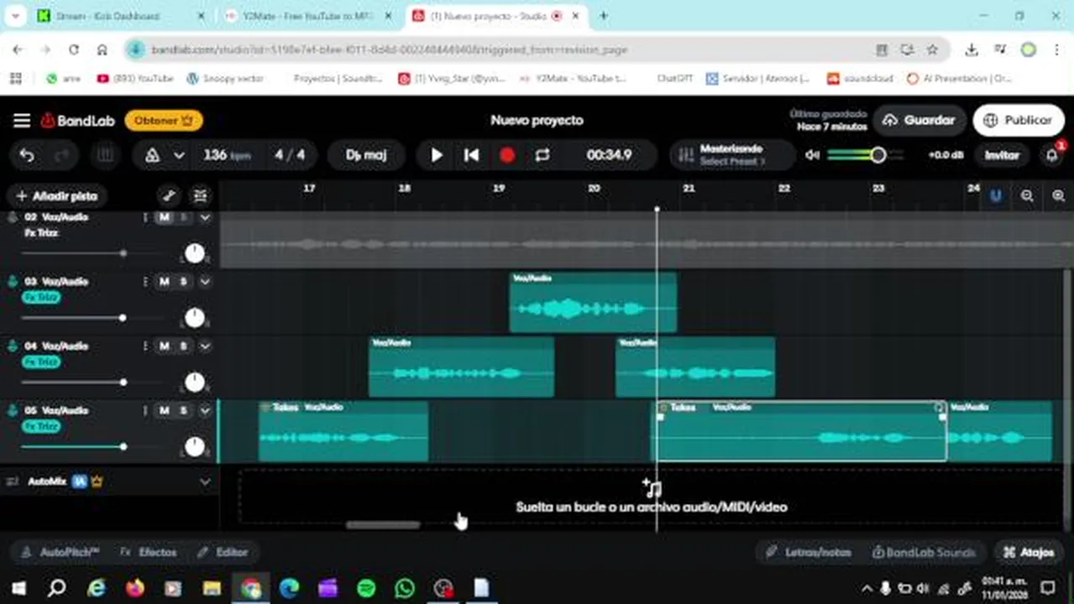Open metronome options dropdown arrow
The width and height of the screenshot is (1074, 604).
(x=179, y=155)
